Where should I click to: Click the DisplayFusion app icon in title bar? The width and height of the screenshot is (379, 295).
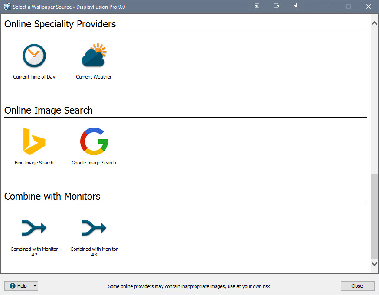(6, 6)
